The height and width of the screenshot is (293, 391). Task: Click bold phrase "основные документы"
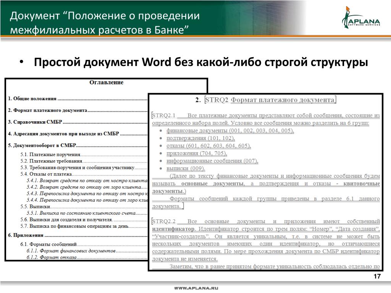click(212, 184)
